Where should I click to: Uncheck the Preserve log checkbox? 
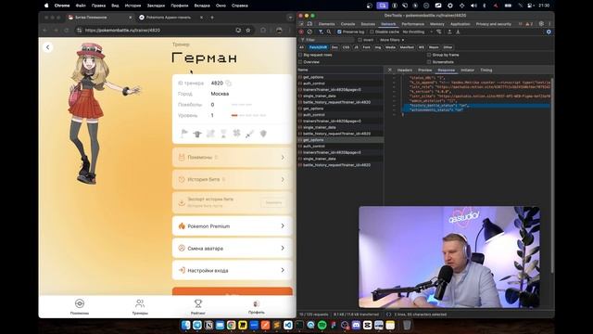click(339, 32)
